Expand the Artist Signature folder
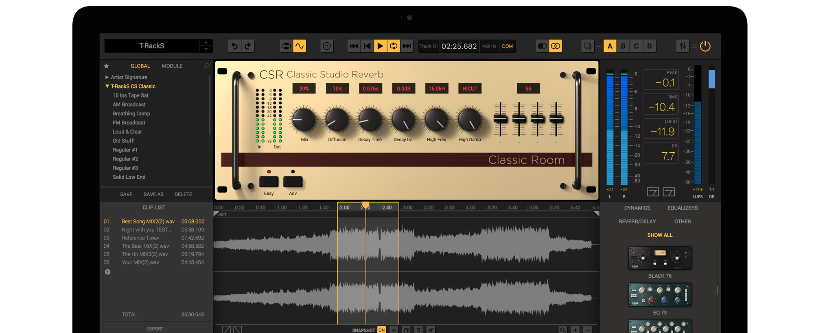Viewport: 814px width, 333px height. 107,77
